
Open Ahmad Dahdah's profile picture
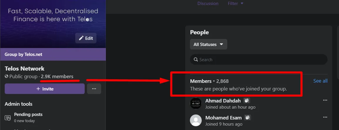[x=196, y=103]
